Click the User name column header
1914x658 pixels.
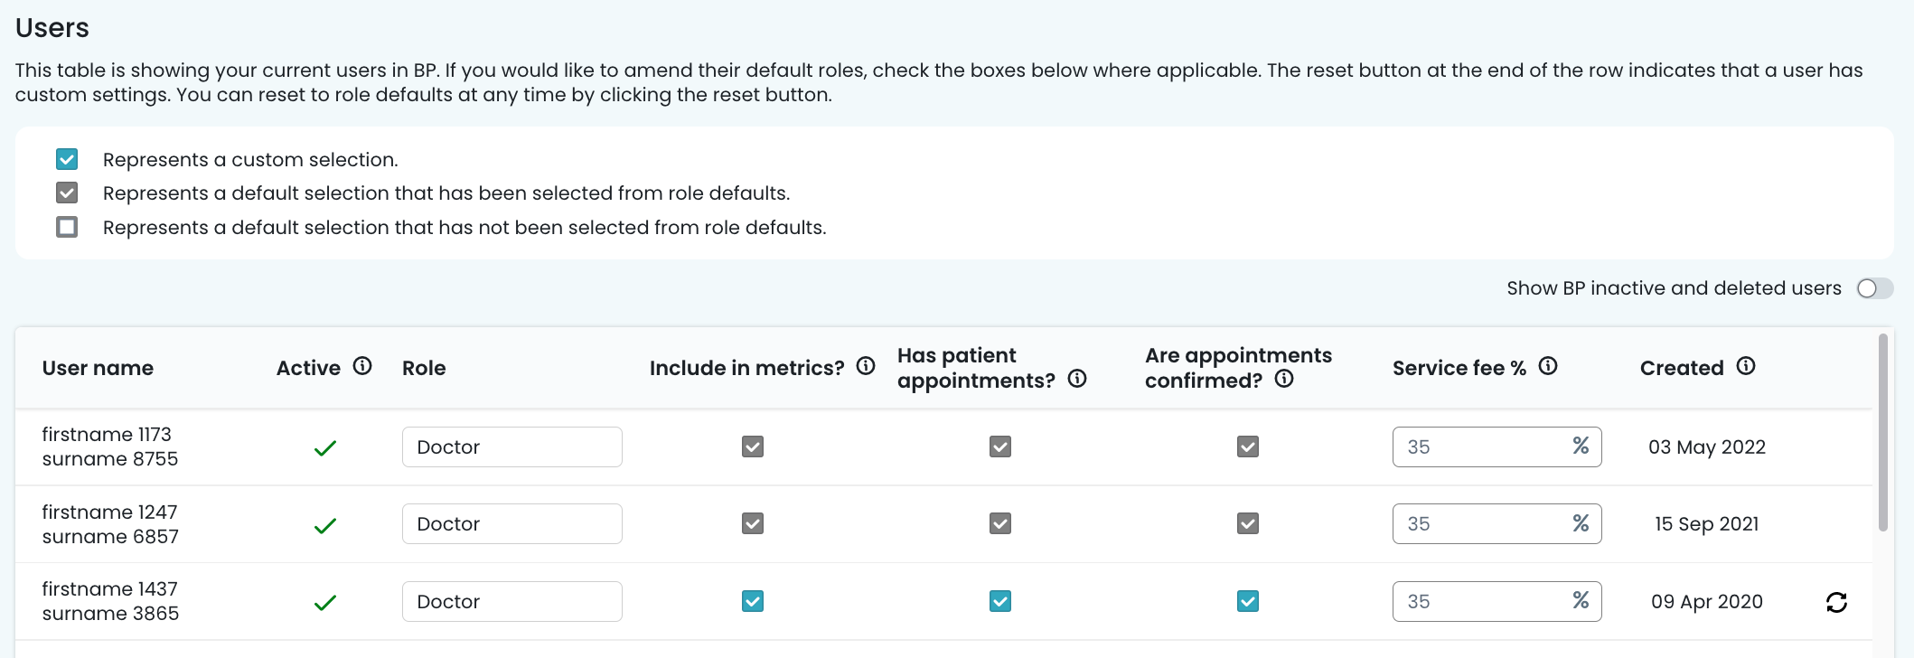click(x=98, y=368)
